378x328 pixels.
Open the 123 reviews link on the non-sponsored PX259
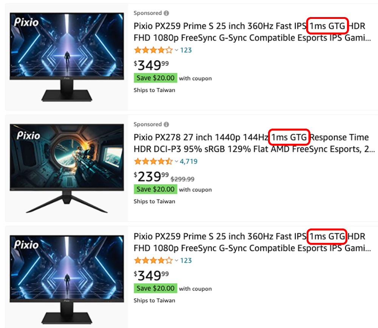coord(186,261)
